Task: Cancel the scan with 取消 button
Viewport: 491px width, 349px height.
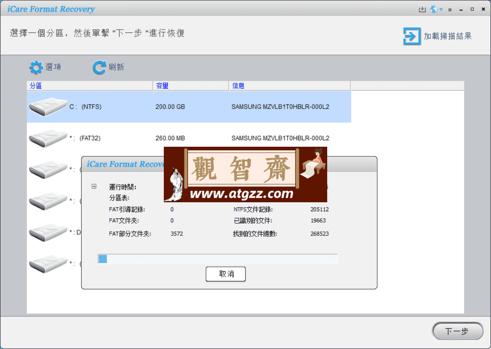Action: (x=226, y=274)
